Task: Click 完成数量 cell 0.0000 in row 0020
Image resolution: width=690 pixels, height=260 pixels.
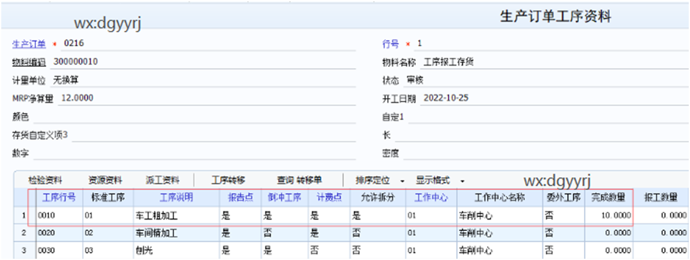Action: tap(608, 233)
